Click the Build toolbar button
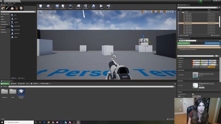This screenshot has height=124, width=221. point(93,7)
